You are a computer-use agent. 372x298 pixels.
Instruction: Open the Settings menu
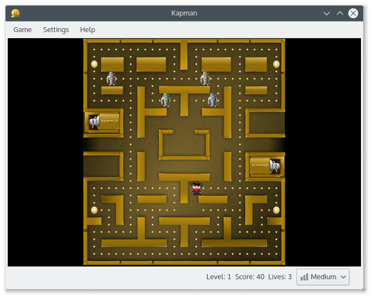coord(56,30)
